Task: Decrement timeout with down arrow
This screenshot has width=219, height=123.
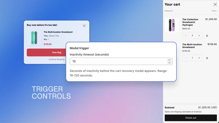Action: coord(169,63)
